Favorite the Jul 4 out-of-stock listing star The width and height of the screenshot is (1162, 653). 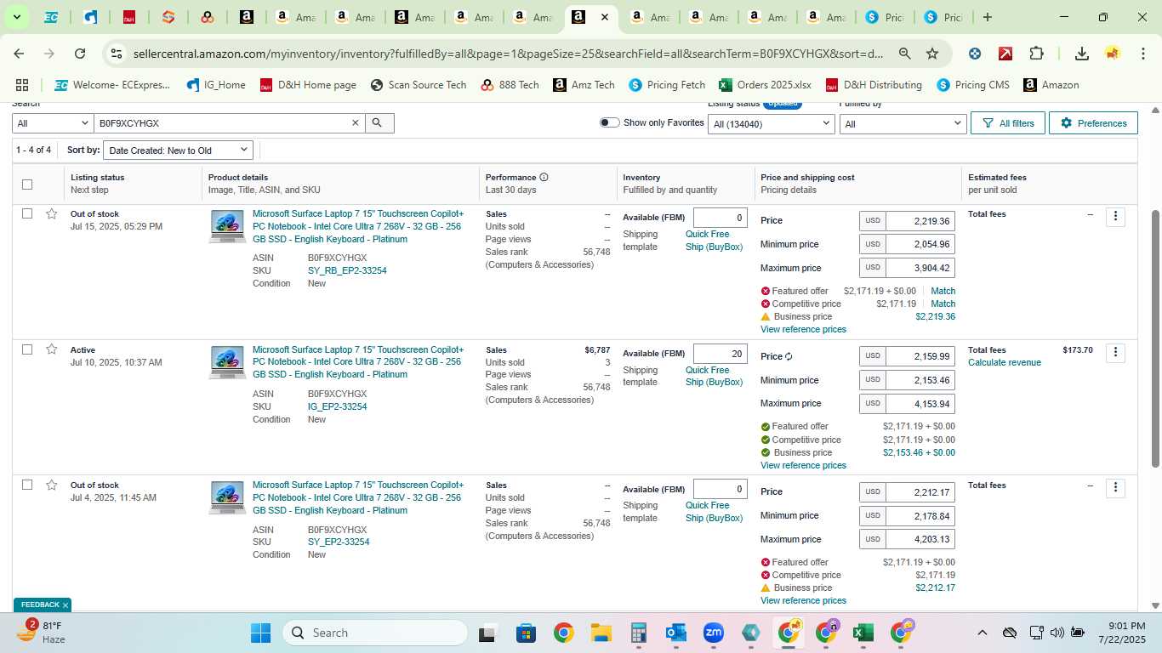(x=52, y=485)
